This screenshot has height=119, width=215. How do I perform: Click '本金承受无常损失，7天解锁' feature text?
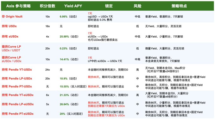[x=162, y=61]
